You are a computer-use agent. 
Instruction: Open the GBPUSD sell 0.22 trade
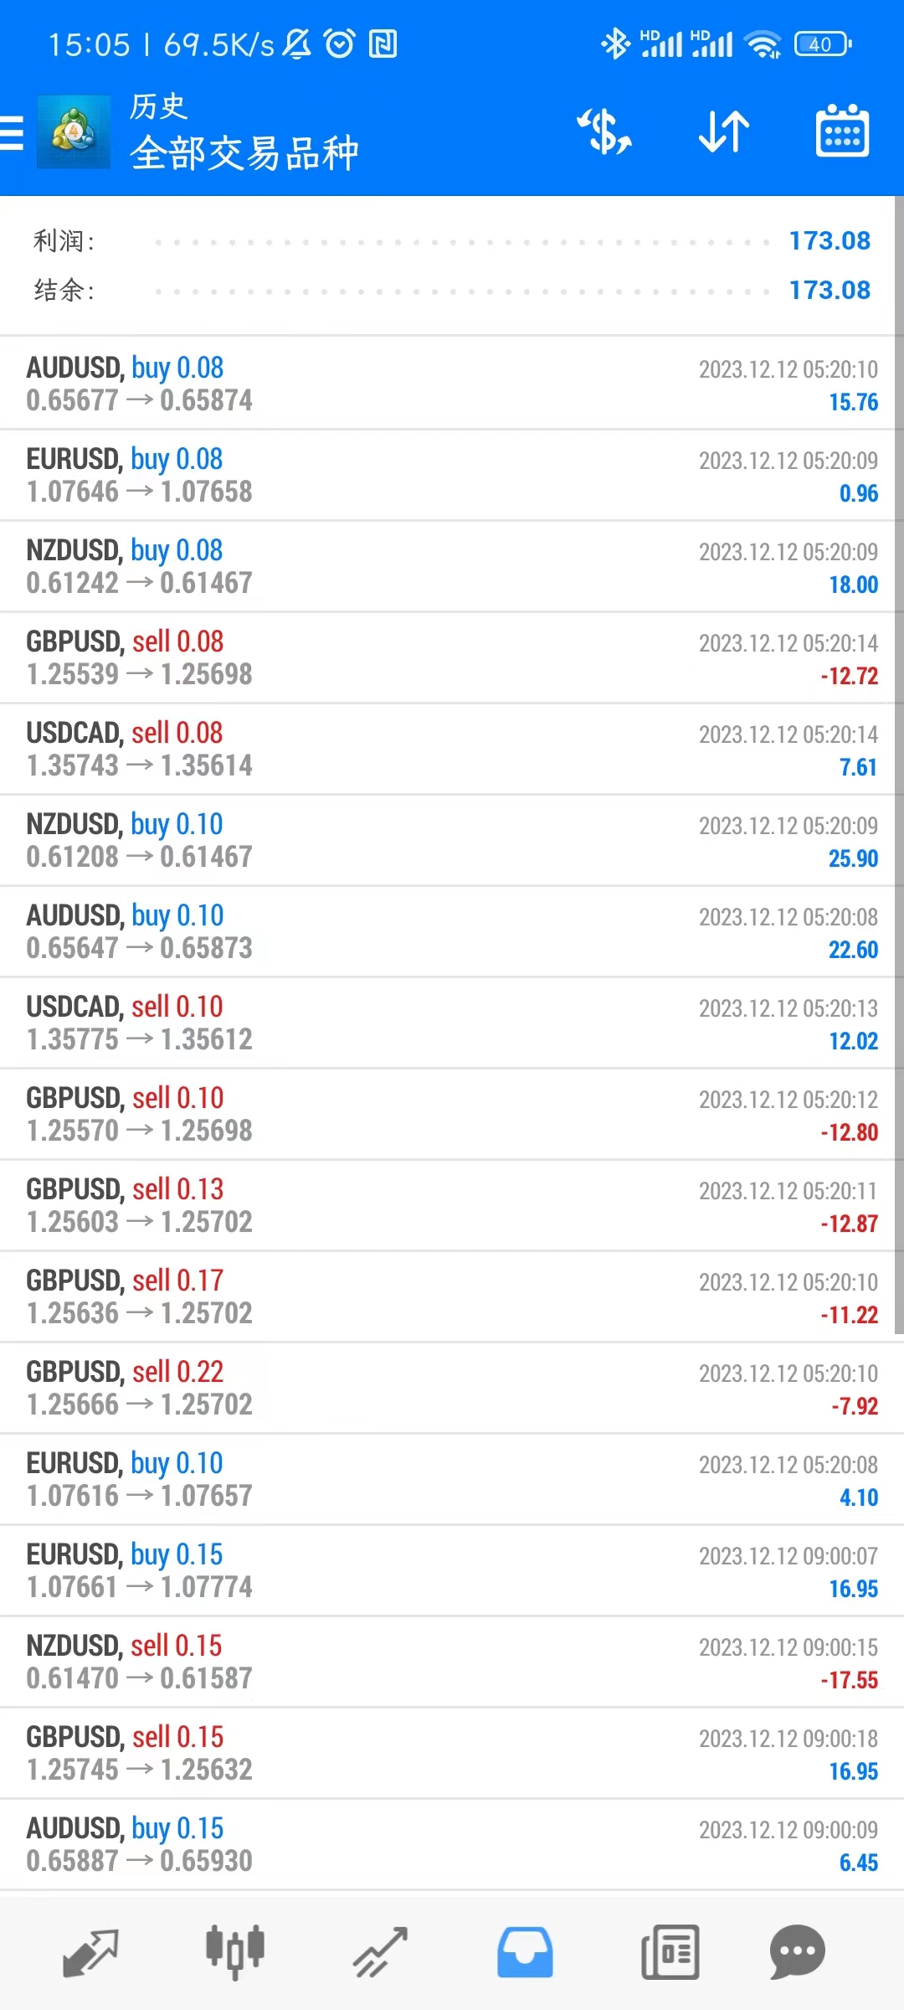(x=452, y=1388)
